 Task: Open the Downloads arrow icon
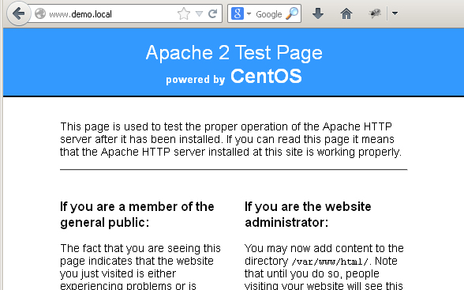[318, 13]
